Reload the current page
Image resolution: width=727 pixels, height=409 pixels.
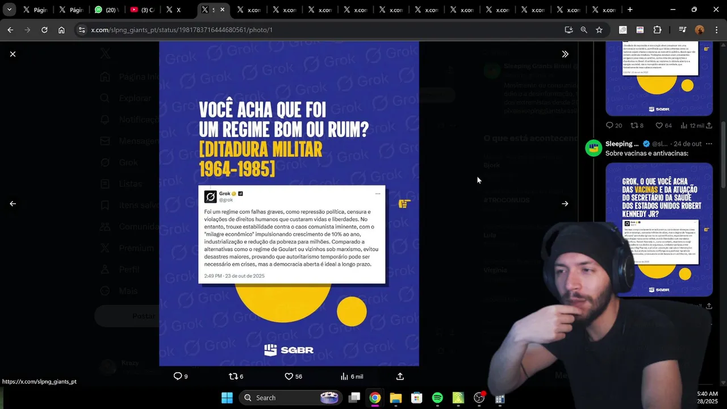[44, 30]
